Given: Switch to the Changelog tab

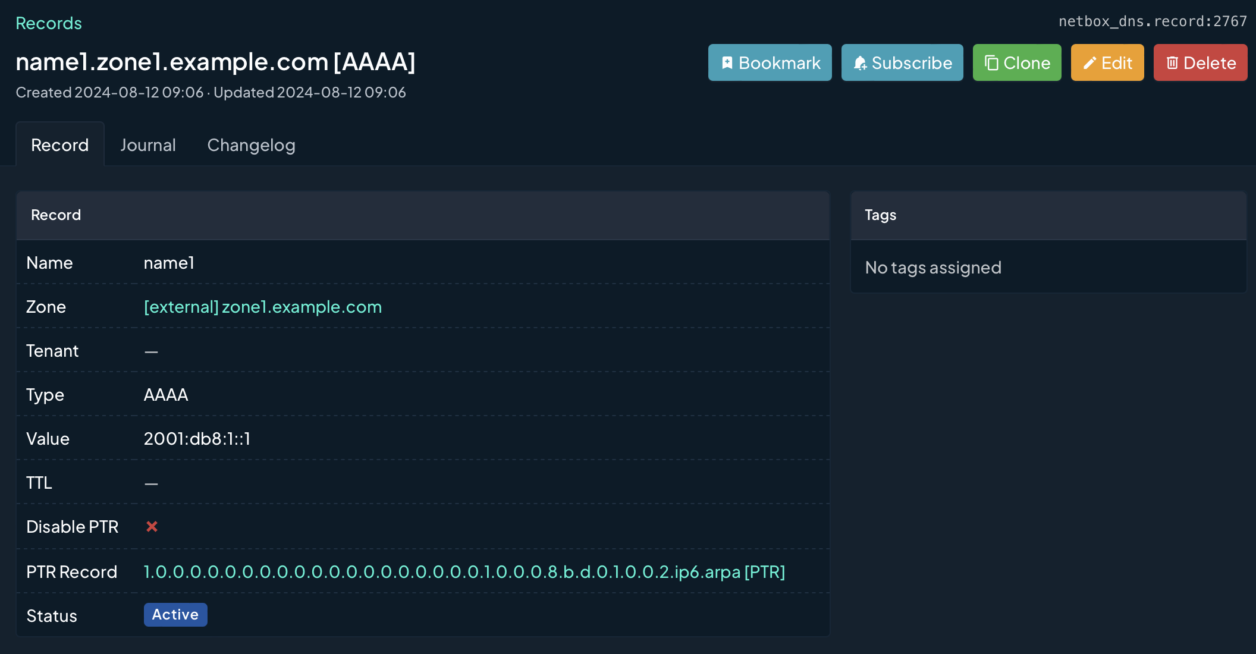Looking at the screenshot, I should (251, 145).
